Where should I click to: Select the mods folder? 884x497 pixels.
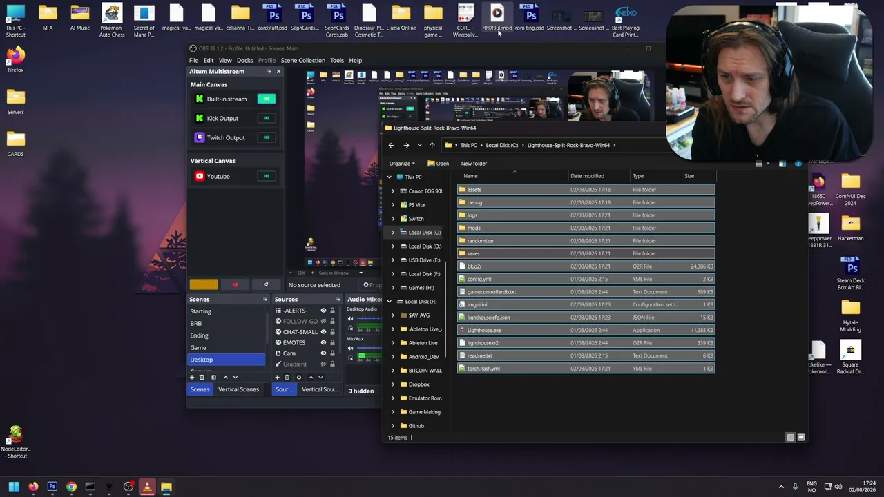pyautogui.click(x=586, y=228)
